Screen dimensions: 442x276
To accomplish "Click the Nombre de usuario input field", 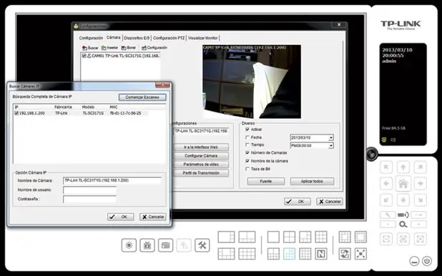I will 89,190.
